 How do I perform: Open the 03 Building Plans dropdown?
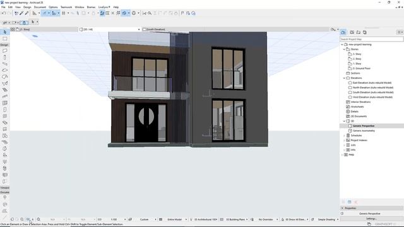click(x=235, y=219)
